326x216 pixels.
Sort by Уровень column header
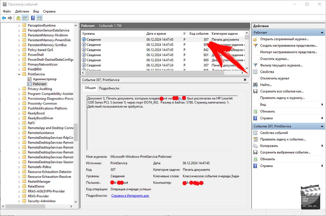[113, 34]
